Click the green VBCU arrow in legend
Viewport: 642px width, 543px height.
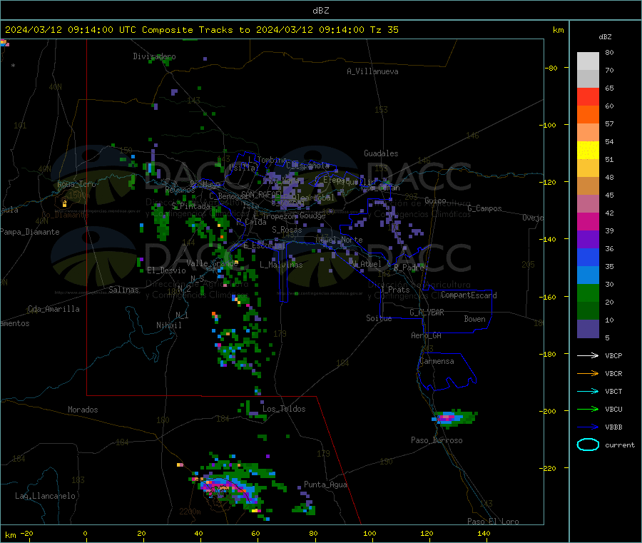point(588,409)
